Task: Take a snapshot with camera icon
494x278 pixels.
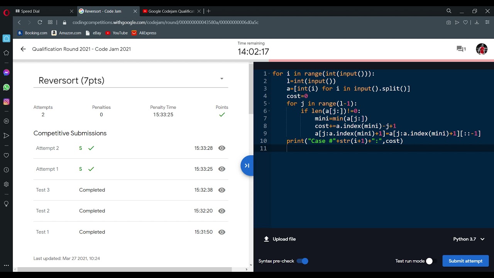Action: (x=448, y=22)
